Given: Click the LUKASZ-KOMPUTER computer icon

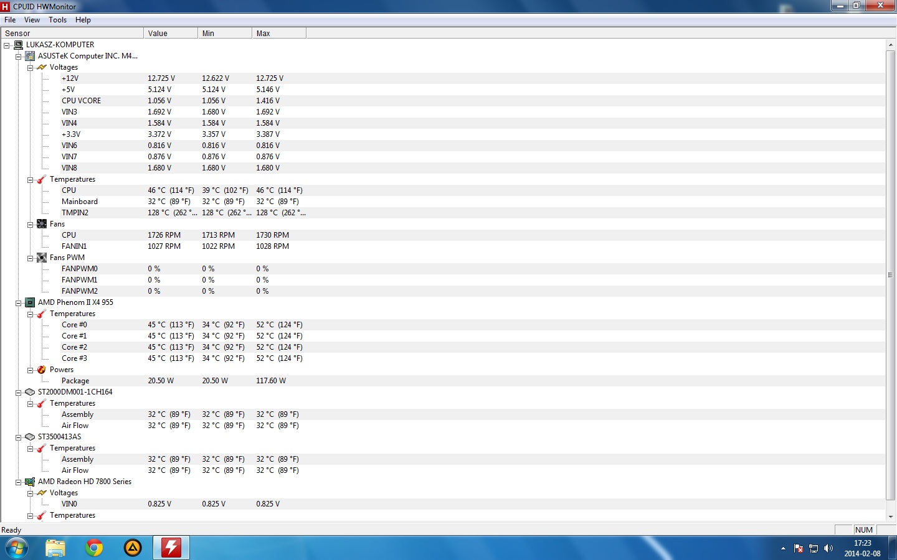Looking at the screenshot, I should coord(19,45).
